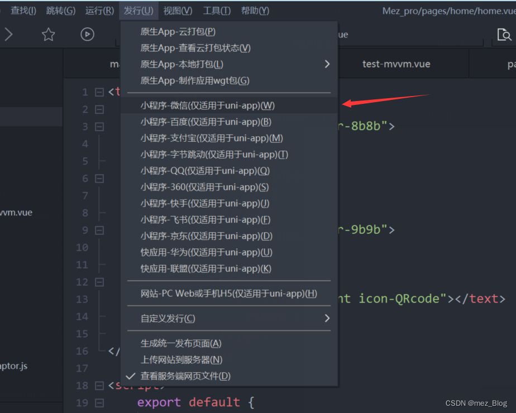This screenshot has width=516, height=413.
Task: Click the Mez_pro/pages/home/home.vue title path
Action: (449, 11)
